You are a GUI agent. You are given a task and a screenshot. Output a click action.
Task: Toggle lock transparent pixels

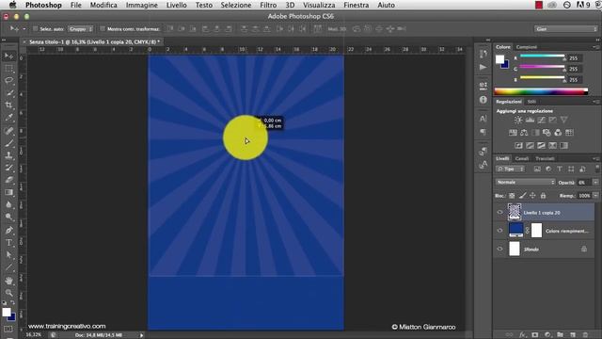[512, 196]
